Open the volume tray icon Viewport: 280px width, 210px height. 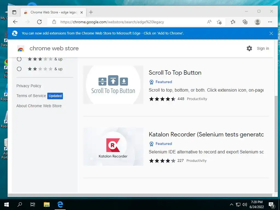pos(245,205)
